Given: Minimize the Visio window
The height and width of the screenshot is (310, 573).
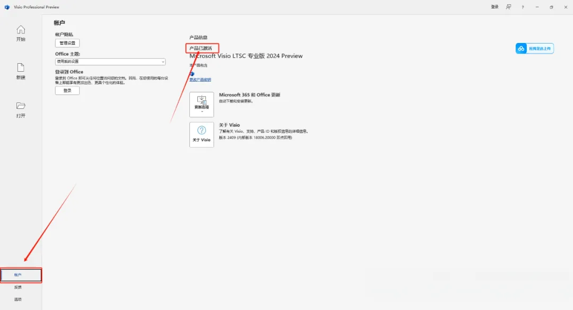Looking at the screenshot, I should (x=537, y=7).
